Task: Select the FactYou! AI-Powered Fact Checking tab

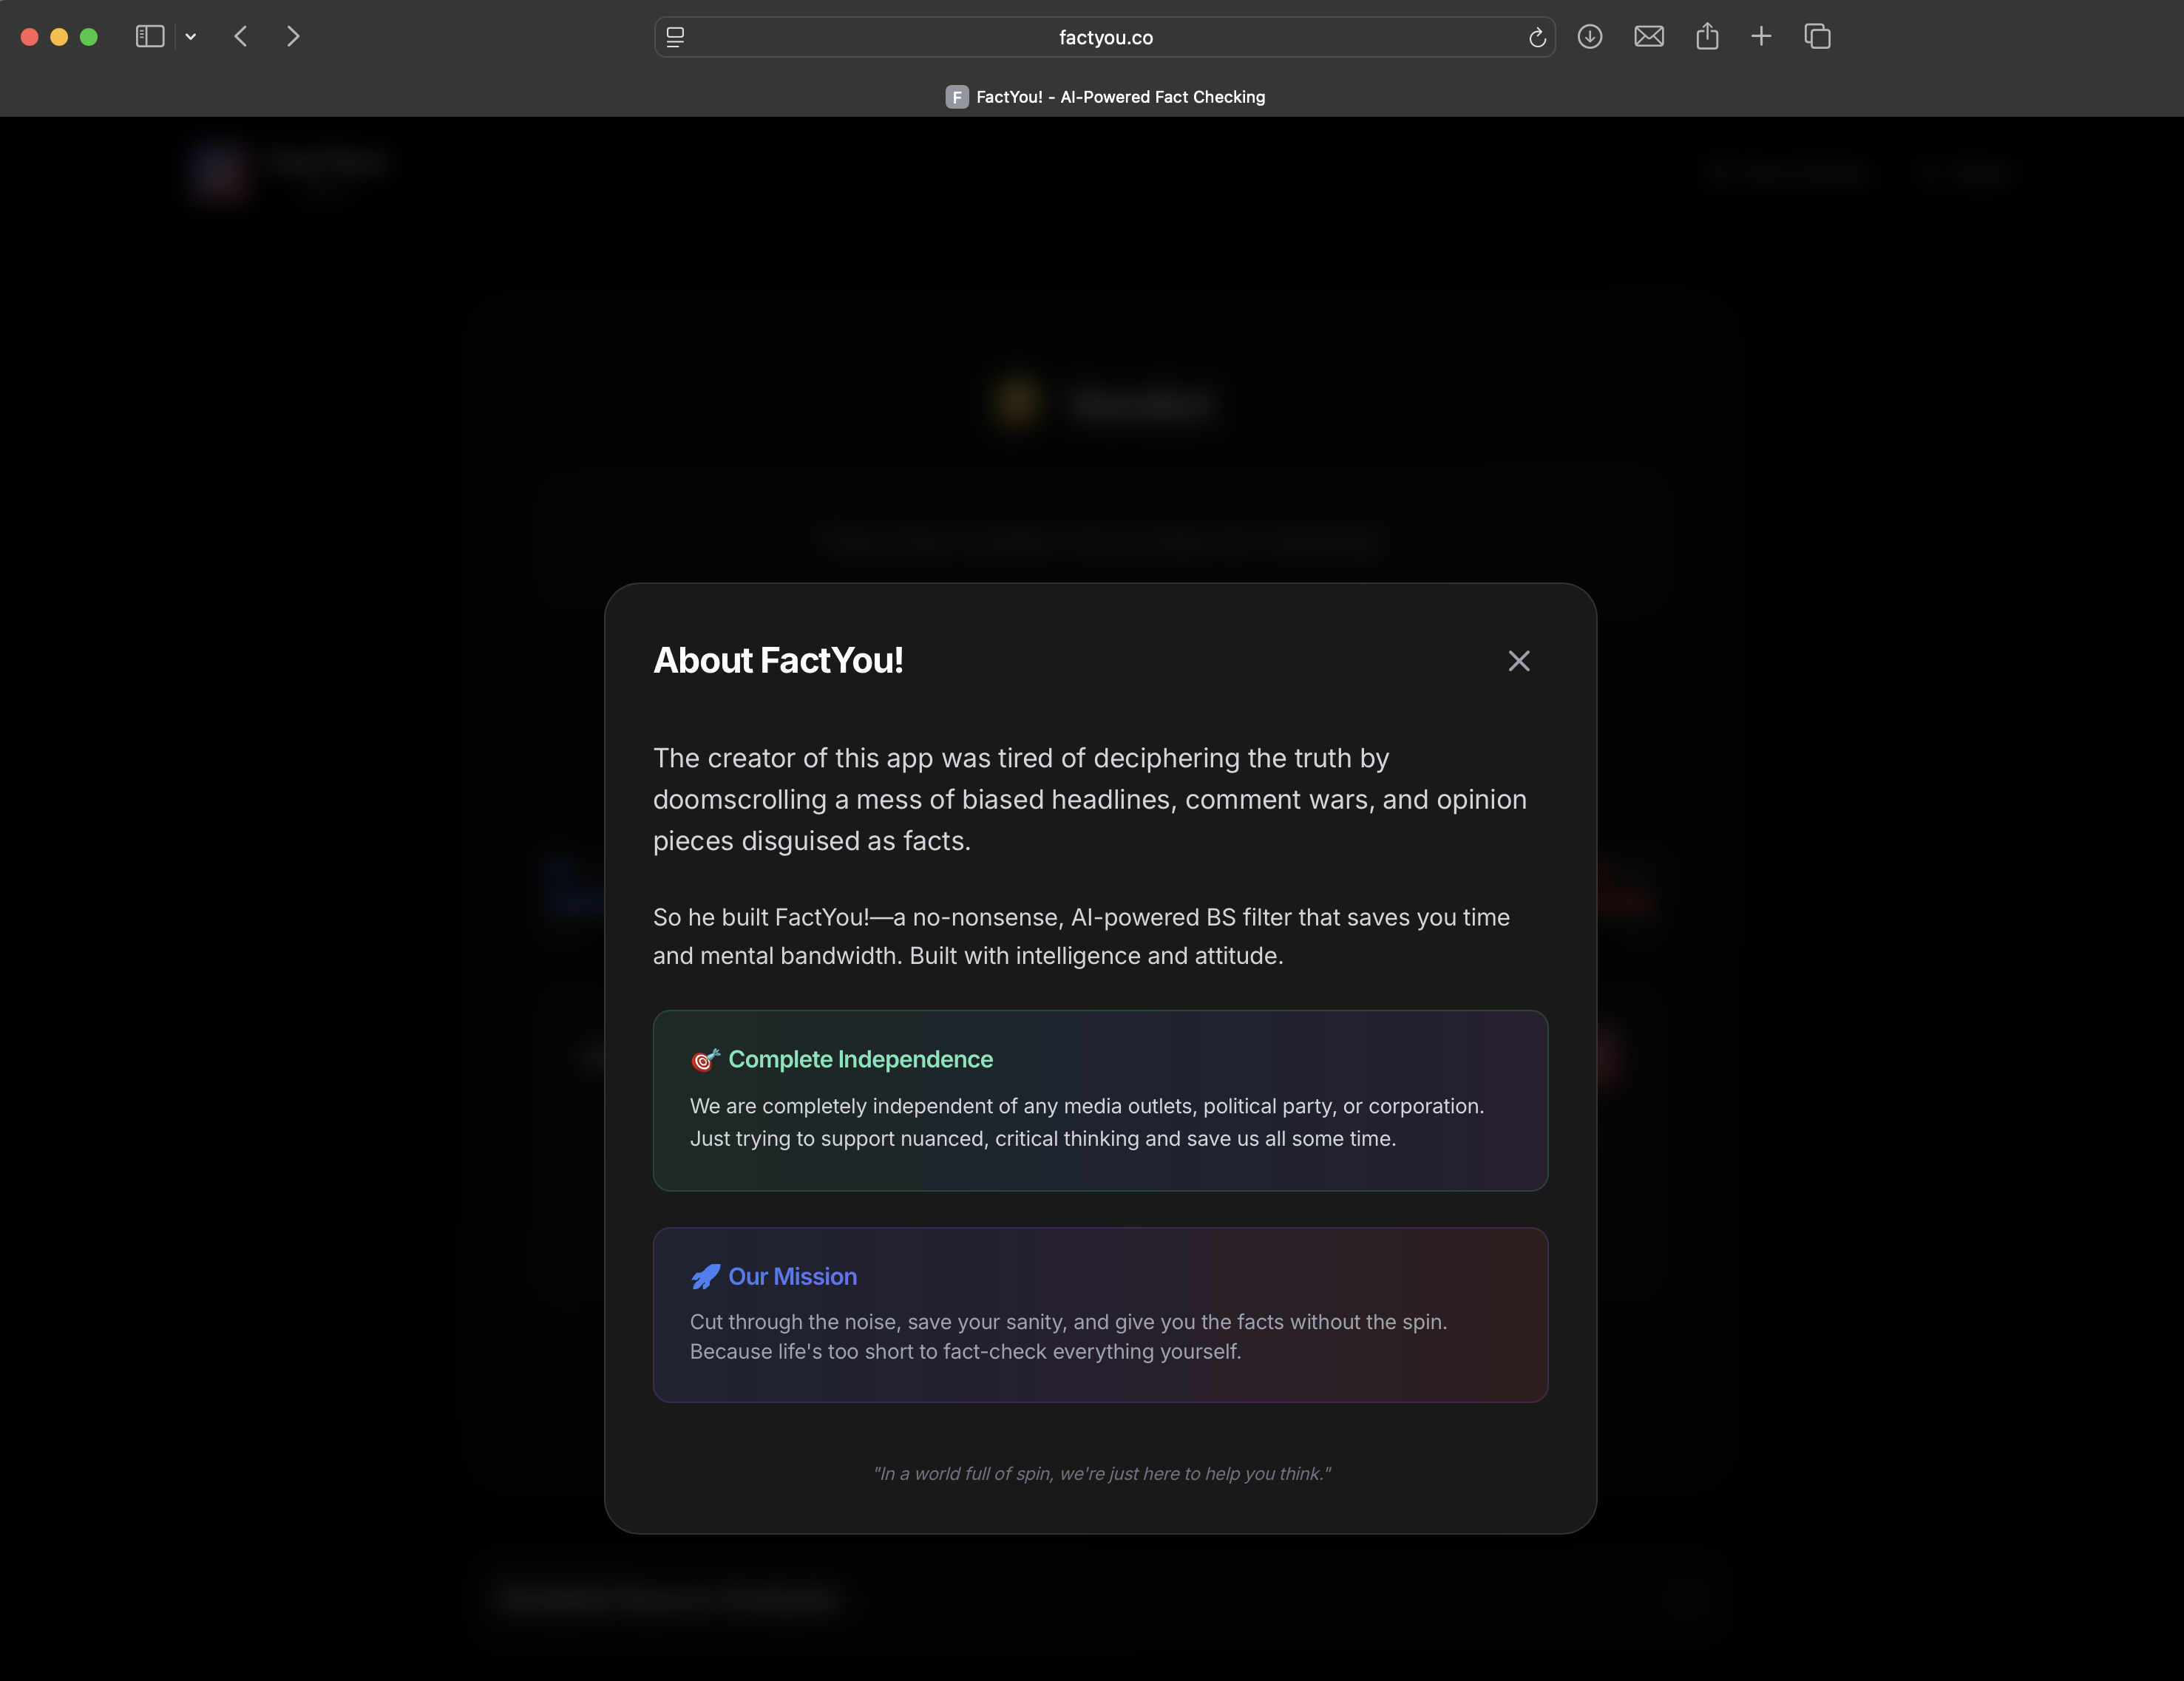Action: point(1105,97)
